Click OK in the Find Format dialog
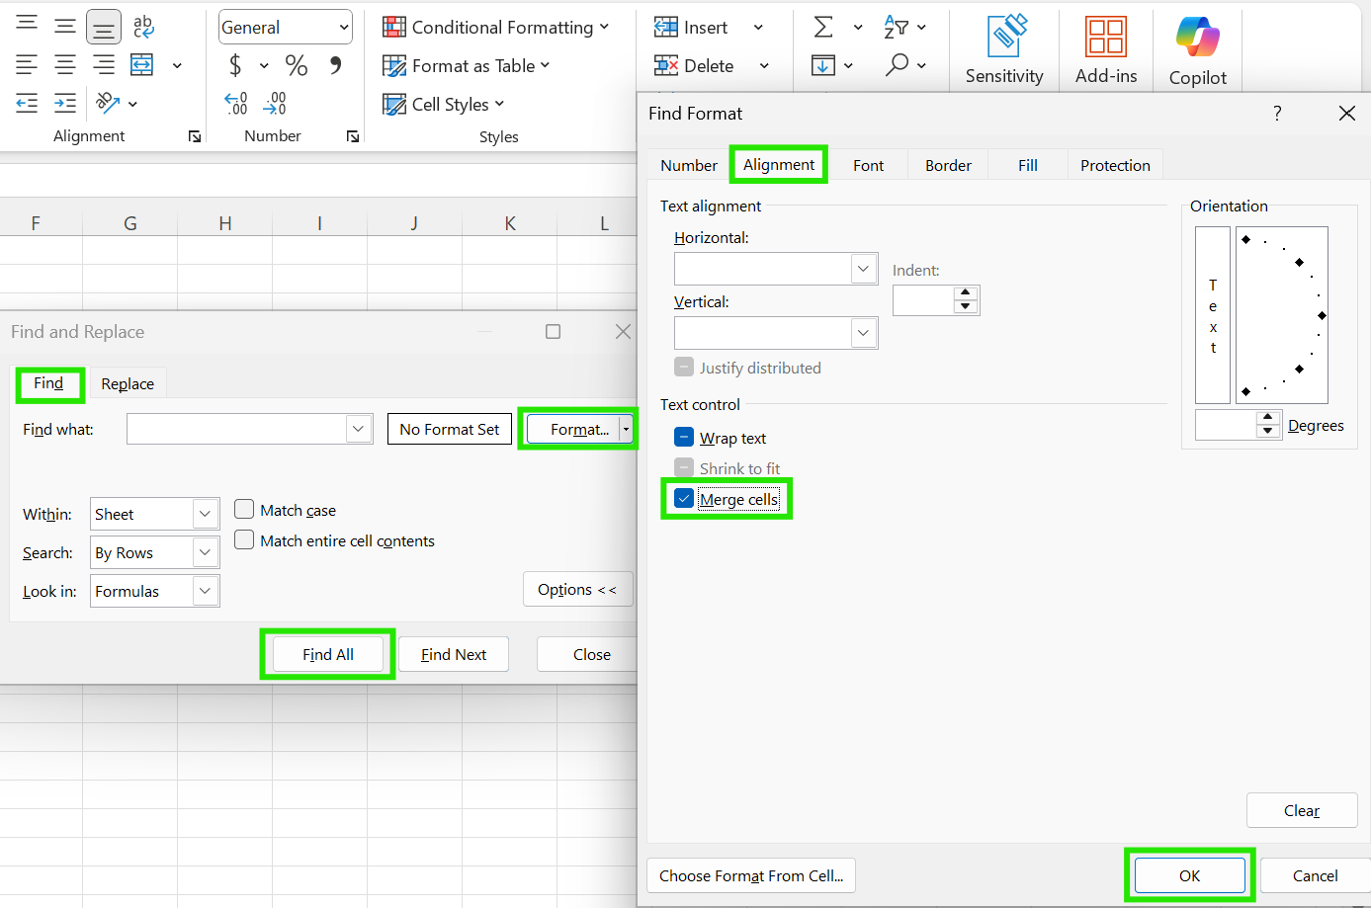The height and width of the screenshot is (908, 1371). click(x=1190, y=875)
